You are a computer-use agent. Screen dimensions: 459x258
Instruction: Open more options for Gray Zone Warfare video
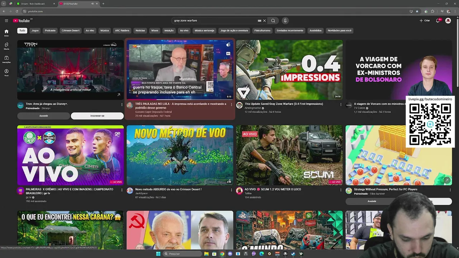pos(341,104)
